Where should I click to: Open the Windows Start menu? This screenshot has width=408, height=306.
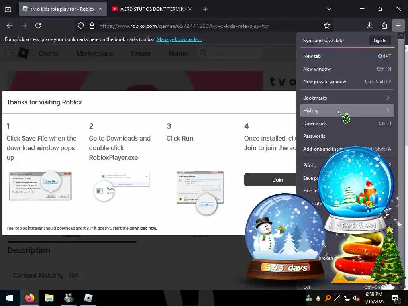(10, 298)
